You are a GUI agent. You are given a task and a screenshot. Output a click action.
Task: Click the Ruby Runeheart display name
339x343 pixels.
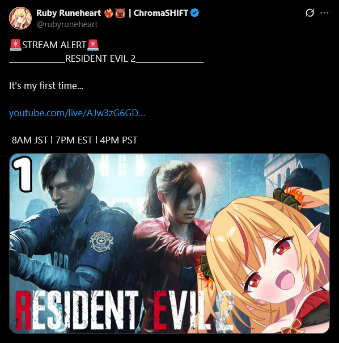tap(69, 13)
